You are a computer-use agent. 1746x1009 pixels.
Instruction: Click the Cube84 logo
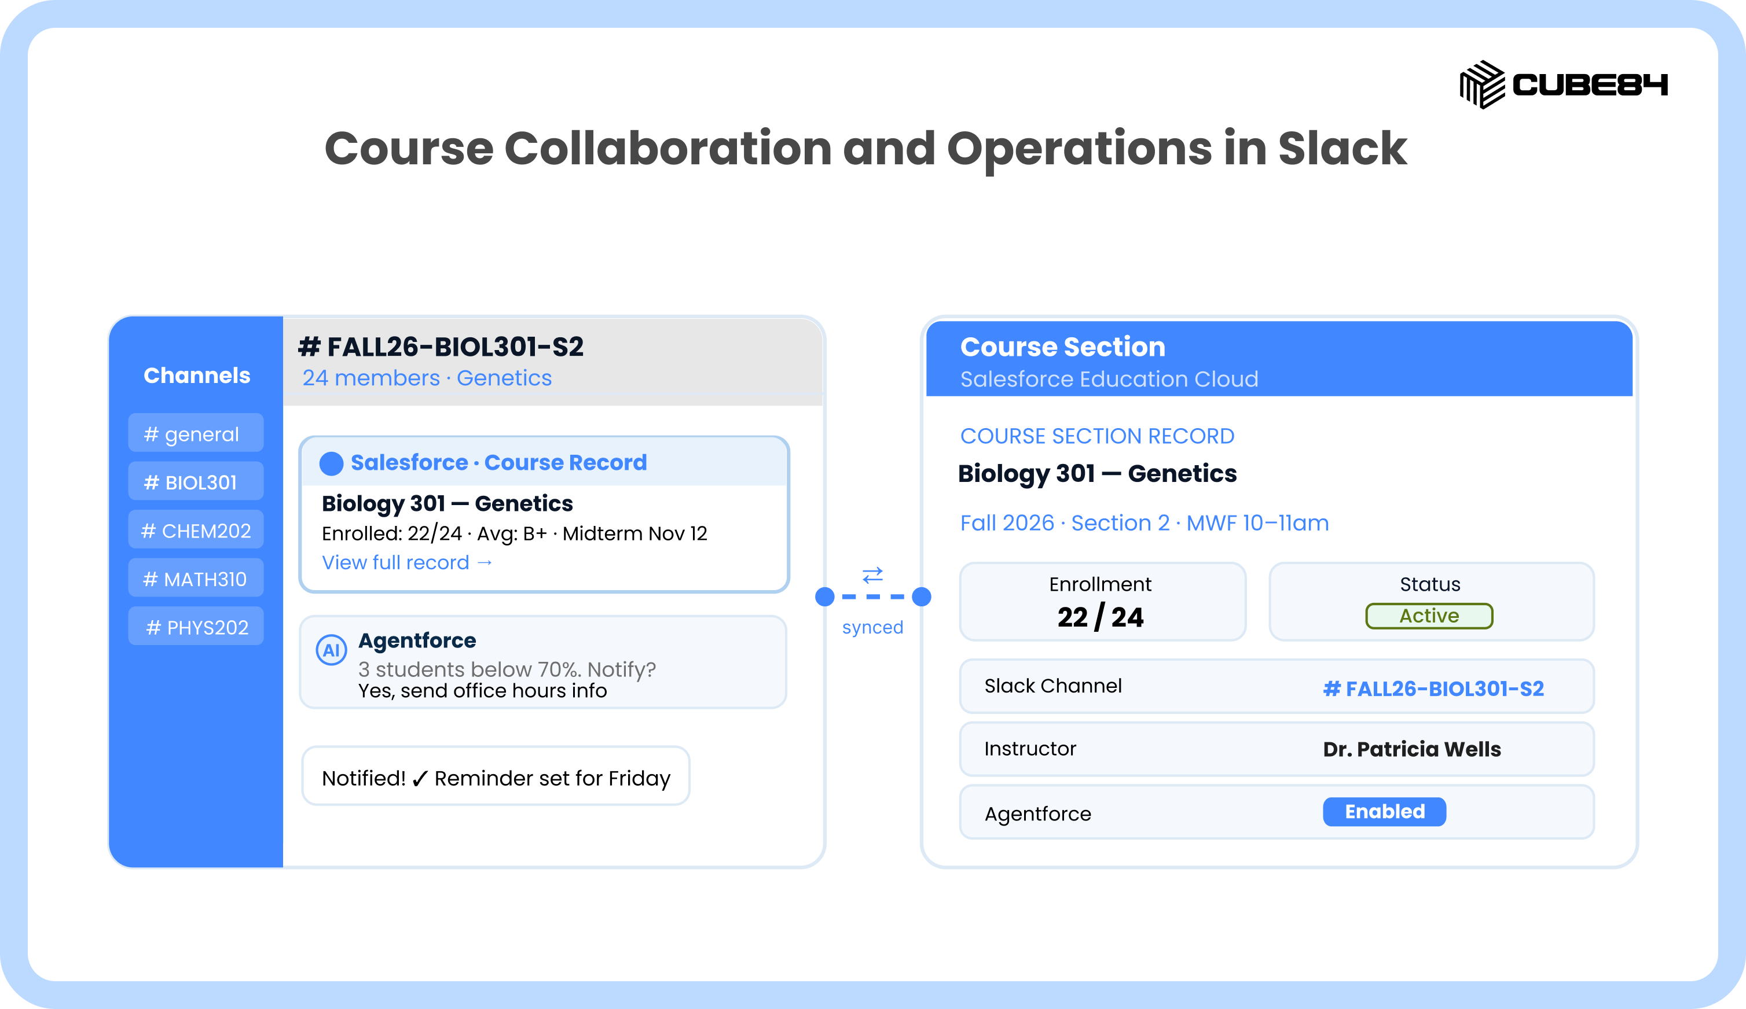(1563, 84)
